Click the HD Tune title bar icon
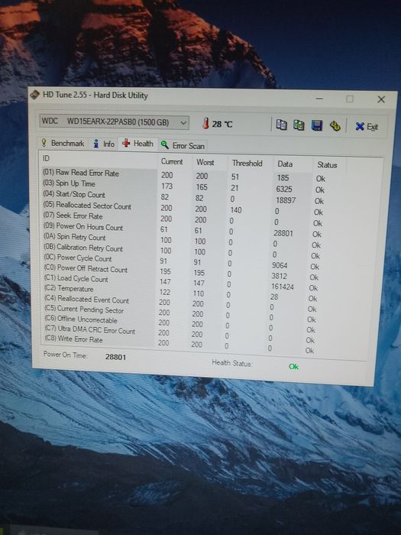The height and width of the screenshot is (535, 401). click(x=34, y=94)
